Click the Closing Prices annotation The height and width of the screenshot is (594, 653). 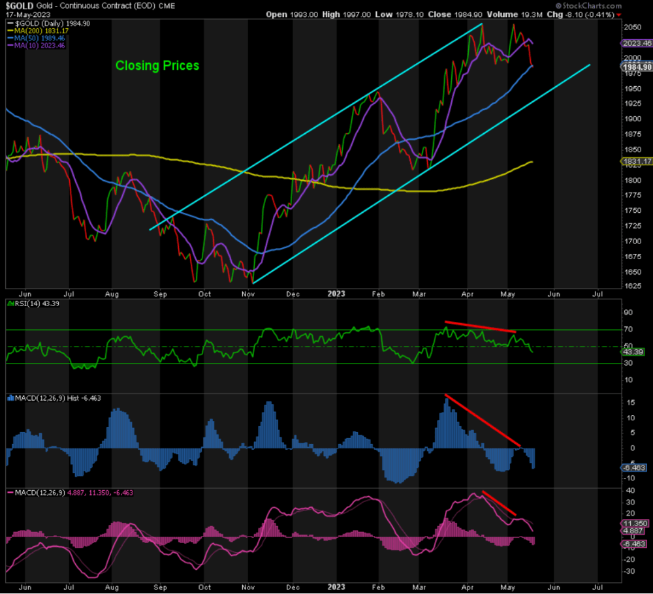pos(157,66)
